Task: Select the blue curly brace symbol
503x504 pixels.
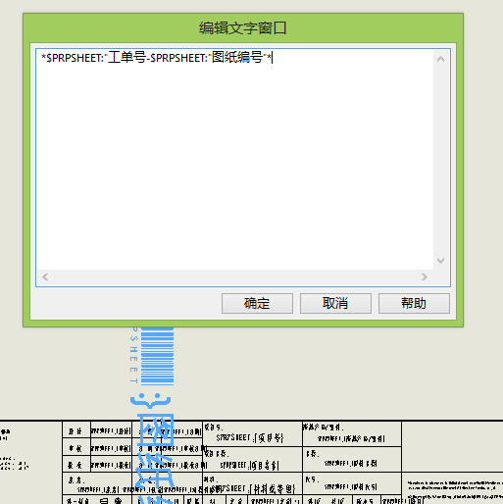Action: [150, 401]
